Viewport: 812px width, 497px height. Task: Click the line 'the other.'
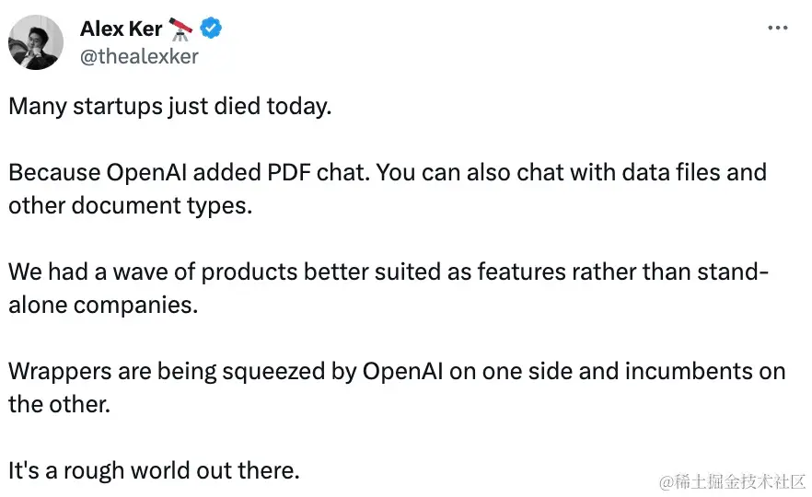(x=60, y=404)
